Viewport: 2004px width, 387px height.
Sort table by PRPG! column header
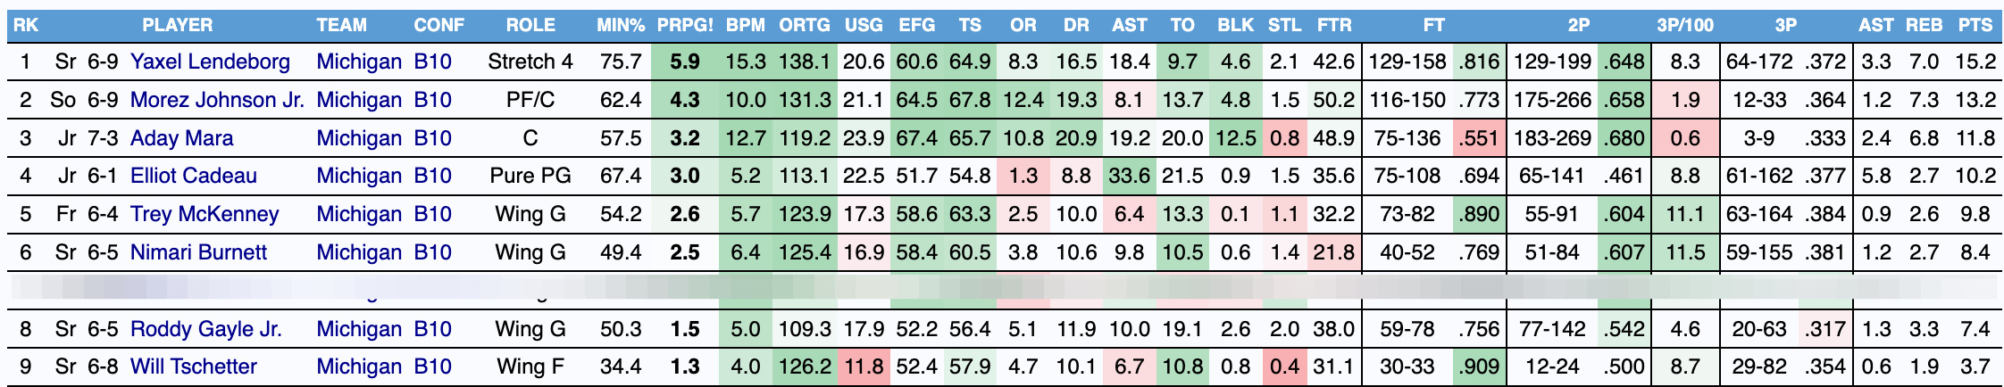coord(685,25)
